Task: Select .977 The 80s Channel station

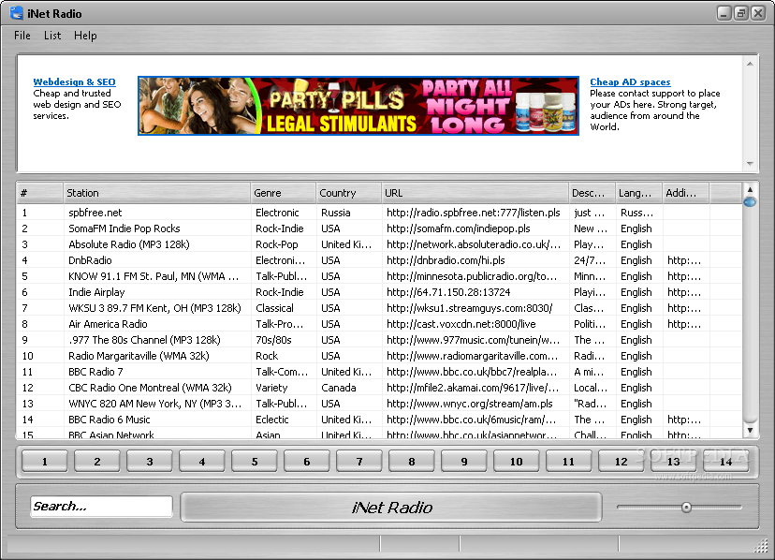Action: (379, 340)
